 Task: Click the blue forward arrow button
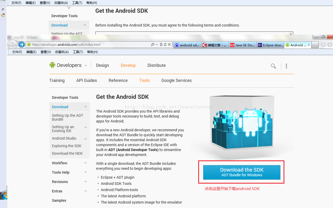[22, 44]
